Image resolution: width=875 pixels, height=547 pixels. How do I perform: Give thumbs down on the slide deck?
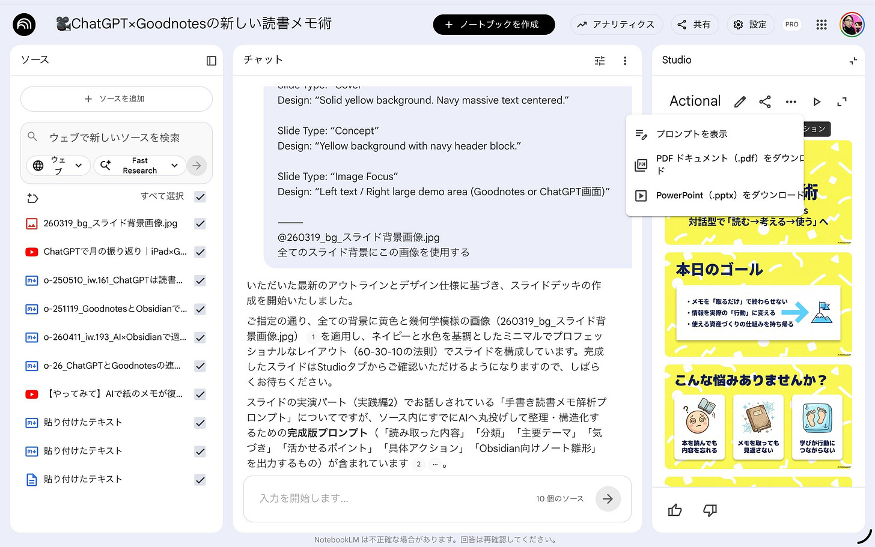click(710, 510)
